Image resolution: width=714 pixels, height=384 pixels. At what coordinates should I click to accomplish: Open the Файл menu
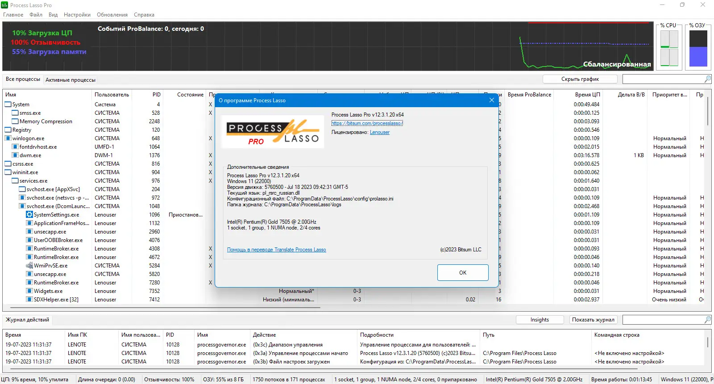(x=36, y=15)
